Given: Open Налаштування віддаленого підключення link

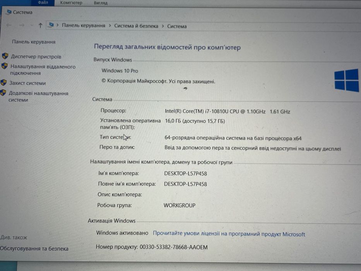Looking at the screenshot, I should pos(43,70).
